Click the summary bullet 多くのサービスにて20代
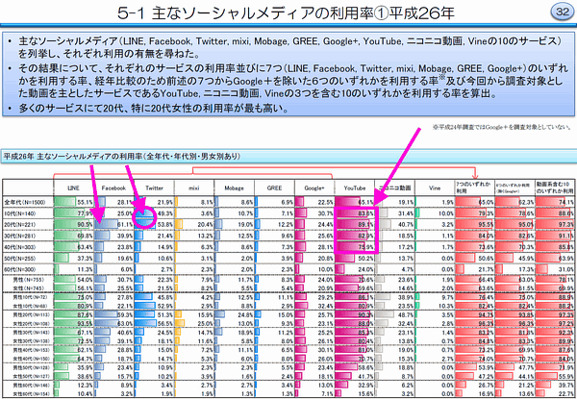This screenshot has width=577, height=399. [152, 109]
